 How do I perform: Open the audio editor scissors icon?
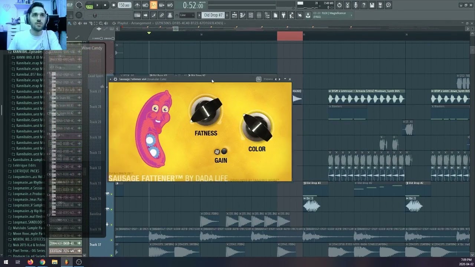[x=347, y=5]
